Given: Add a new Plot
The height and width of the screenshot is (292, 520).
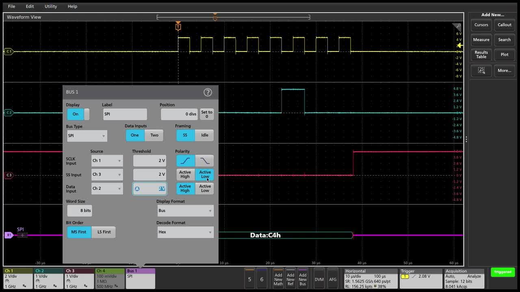Looking at the screenshot, I should pyautogui.click(x=505, y=55).
